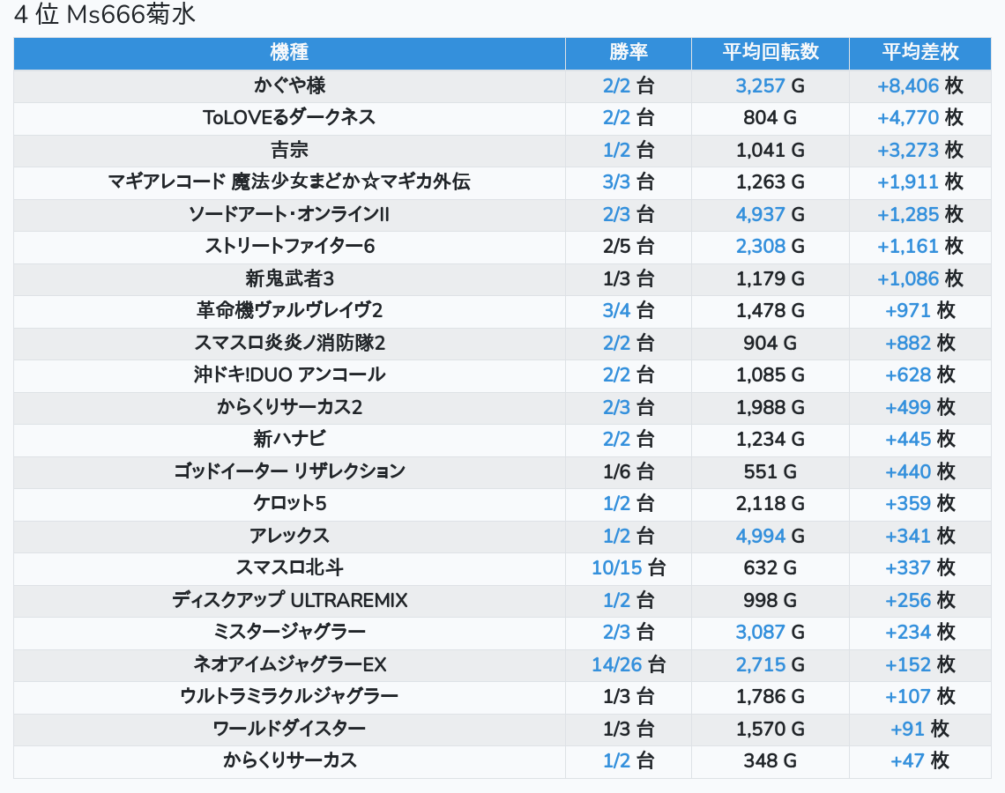Click the 551 G average spins value
The image size is (1005, 793).
click(x=770, y=472)
